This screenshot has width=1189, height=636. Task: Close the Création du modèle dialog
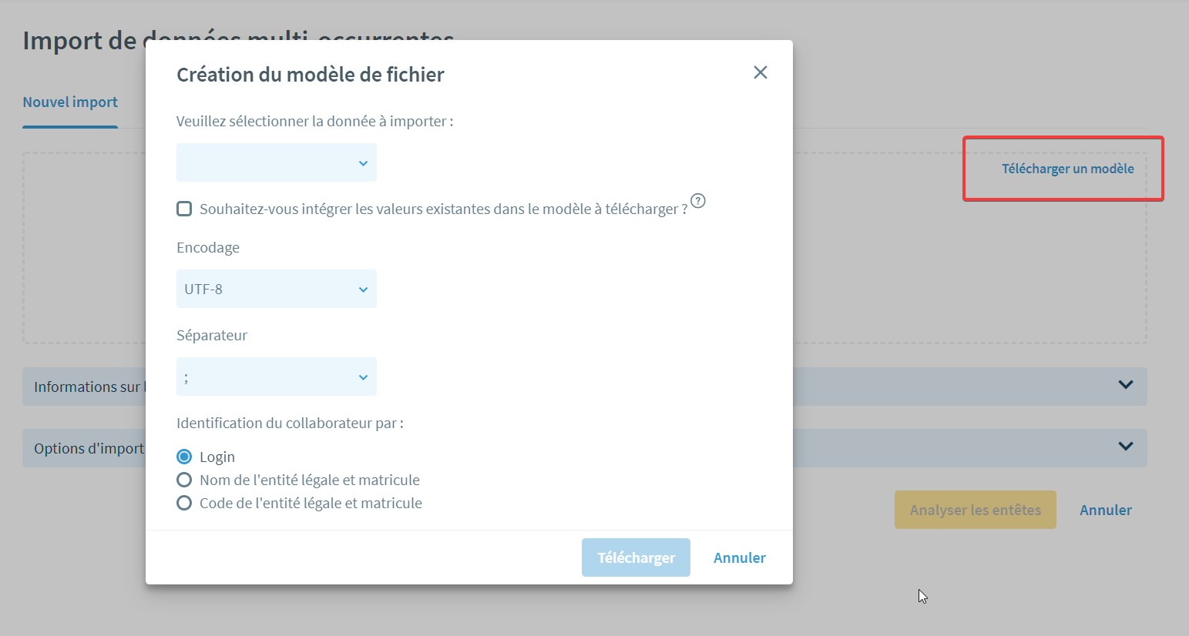point(761,72)
